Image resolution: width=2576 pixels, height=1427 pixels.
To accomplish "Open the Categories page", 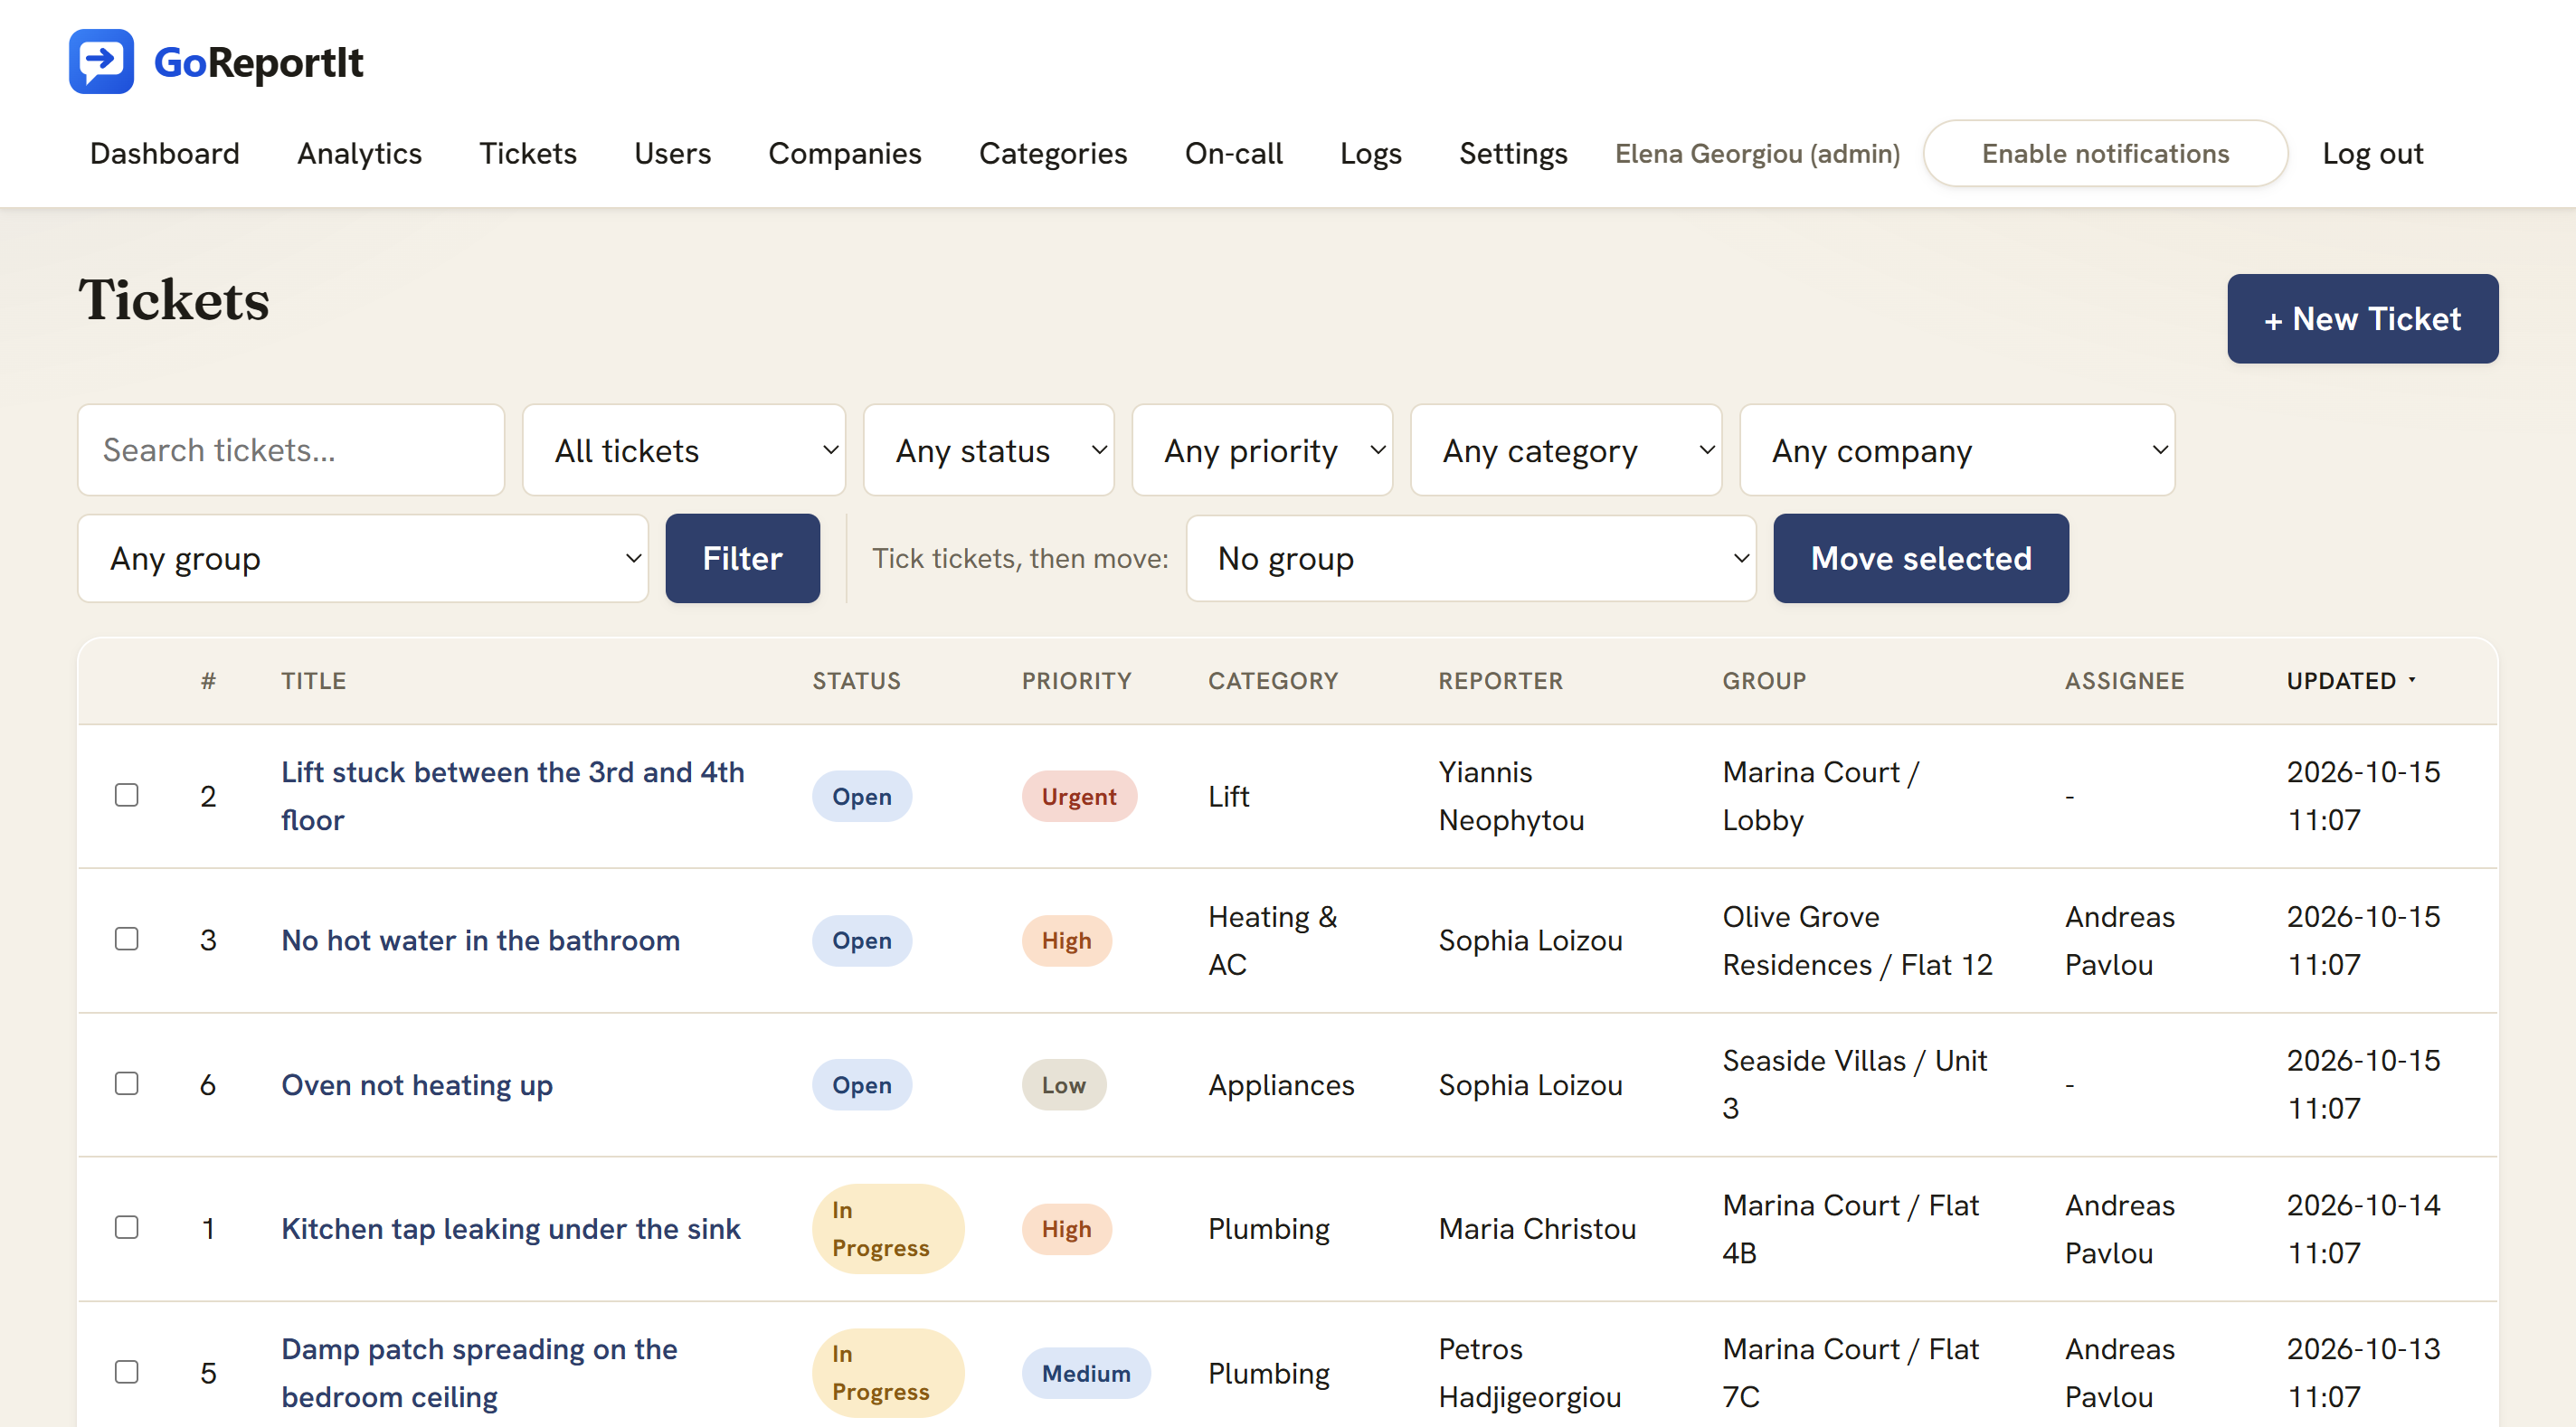I will (x=1053, y=153).
